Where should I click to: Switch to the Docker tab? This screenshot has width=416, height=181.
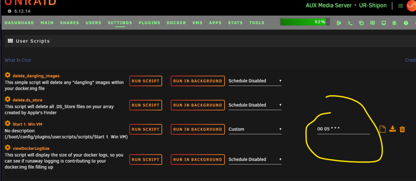coord(176,23)
